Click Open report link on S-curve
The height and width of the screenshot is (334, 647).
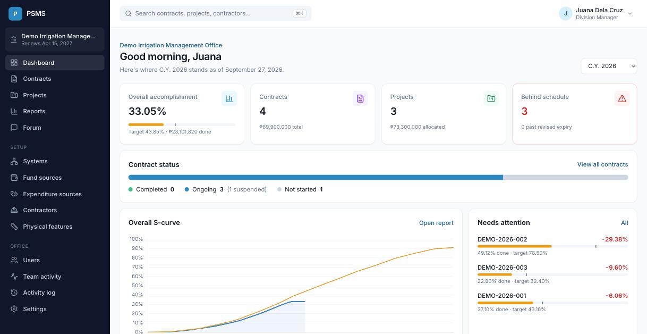(x=436, y=223)
